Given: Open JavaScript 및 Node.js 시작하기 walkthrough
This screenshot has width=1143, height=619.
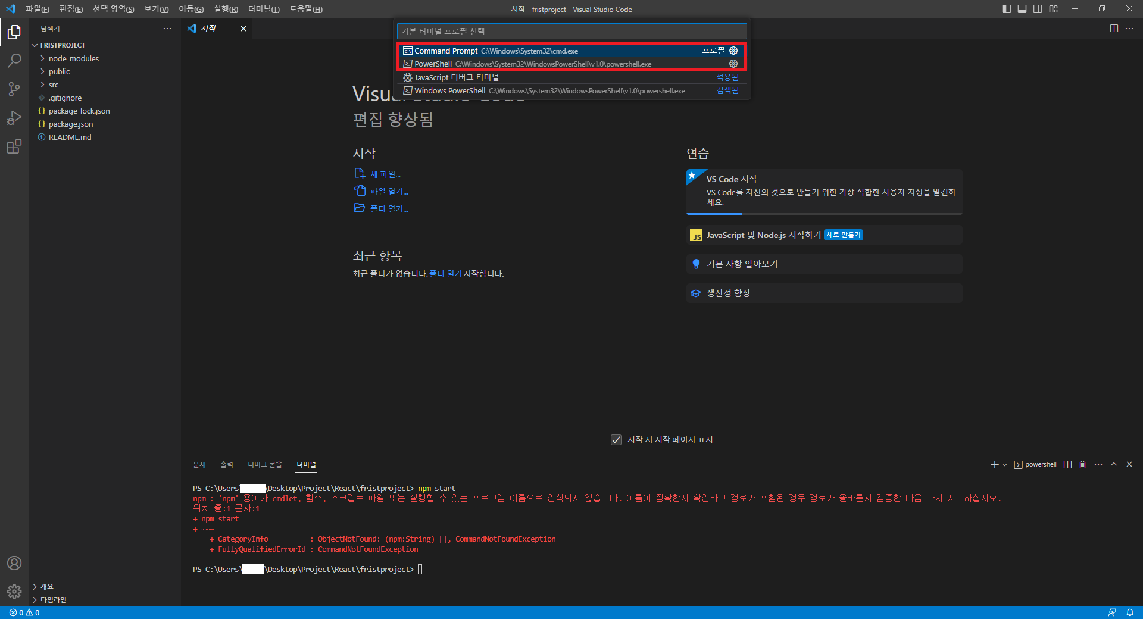Looking at the screenshot, I should pos(825,235).
